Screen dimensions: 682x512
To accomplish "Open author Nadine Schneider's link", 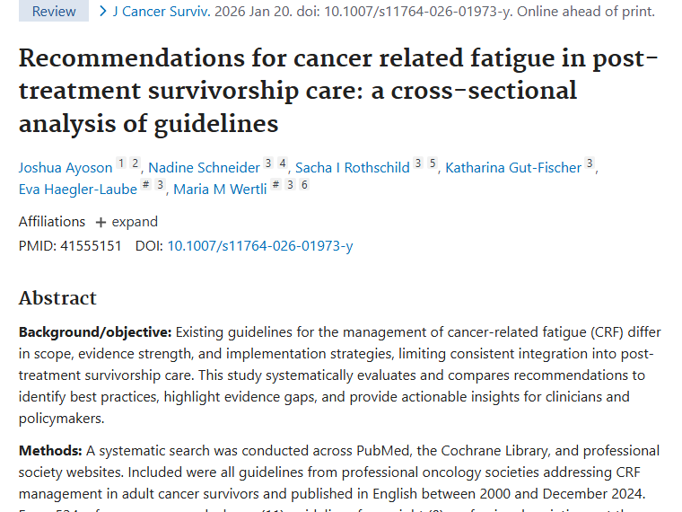I will tap(204, 167).
